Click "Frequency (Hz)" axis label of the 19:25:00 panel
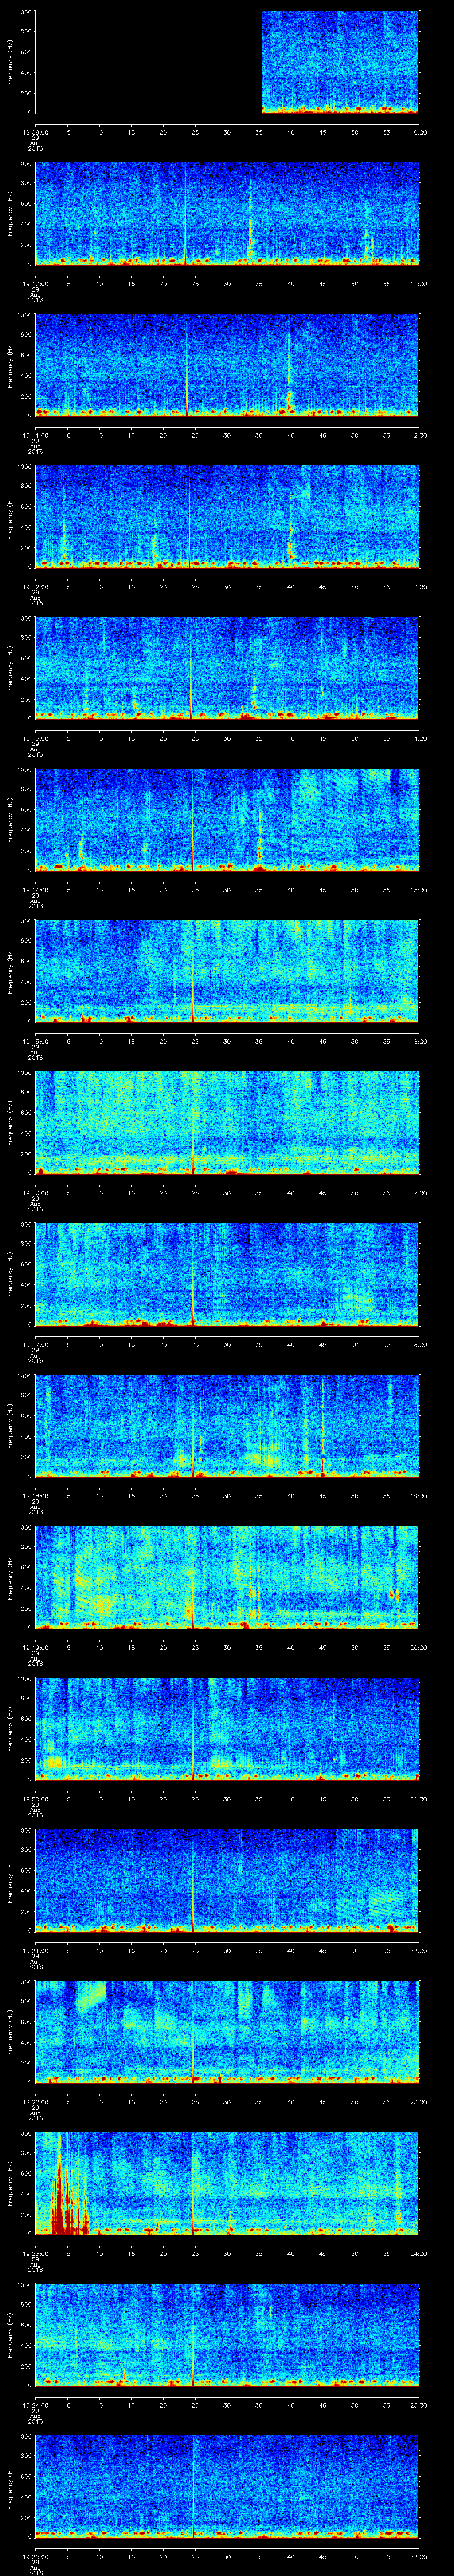This screenshot has height=2576, width=454. tap(10, 2486)
